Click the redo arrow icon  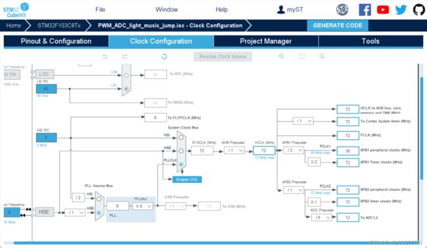pyautogui.click(x=125, y=56)
